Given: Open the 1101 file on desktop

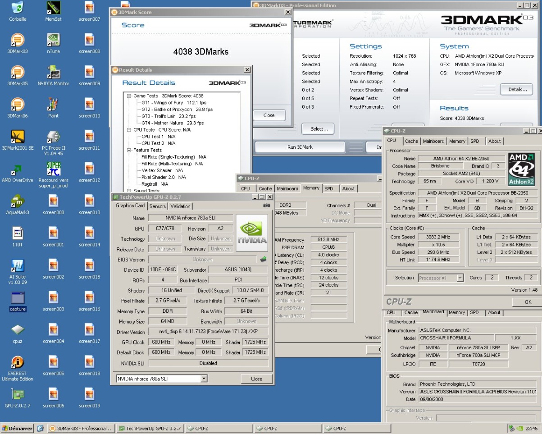Looking at the screenshot, I should pyautogui.click(x=18, y=233).
